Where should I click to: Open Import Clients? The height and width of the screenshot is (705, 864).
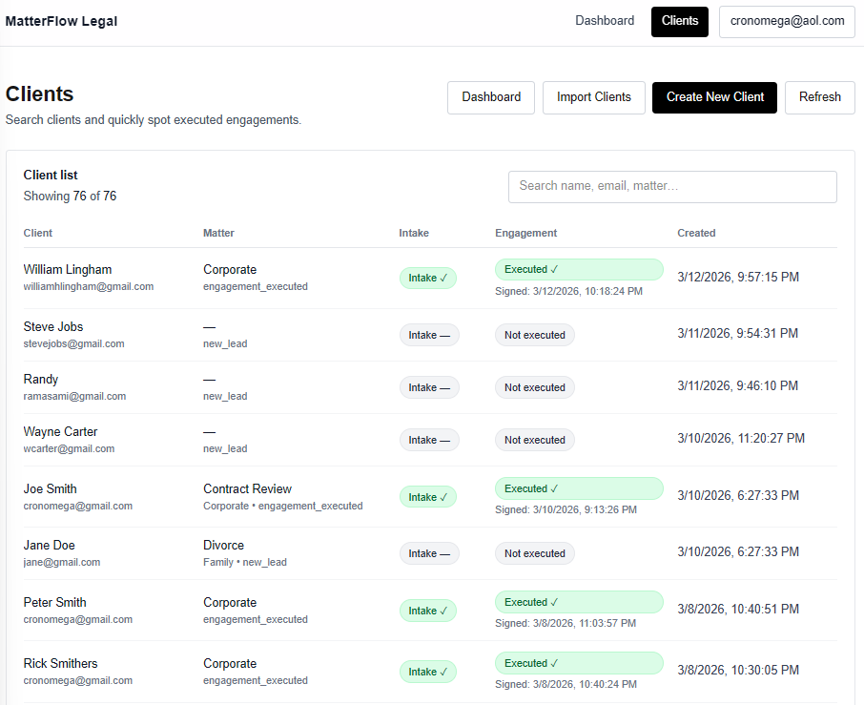pos(593,97)
